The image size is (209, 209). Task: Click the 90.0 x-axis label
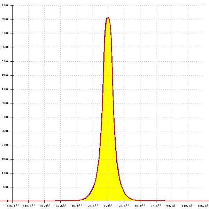[x=171, y=206]
